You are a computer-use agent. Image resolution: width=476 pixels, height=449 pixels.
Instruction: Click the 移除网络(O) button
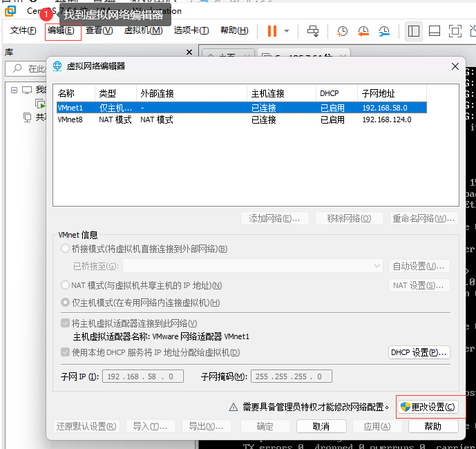pos(349,218)
